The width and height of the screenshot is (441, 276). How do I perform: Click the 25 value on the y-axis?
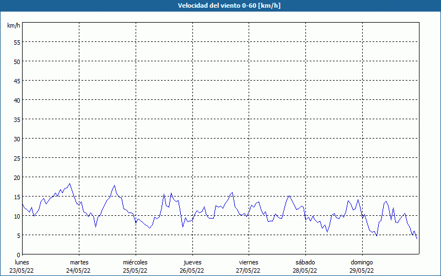point(17,158)
